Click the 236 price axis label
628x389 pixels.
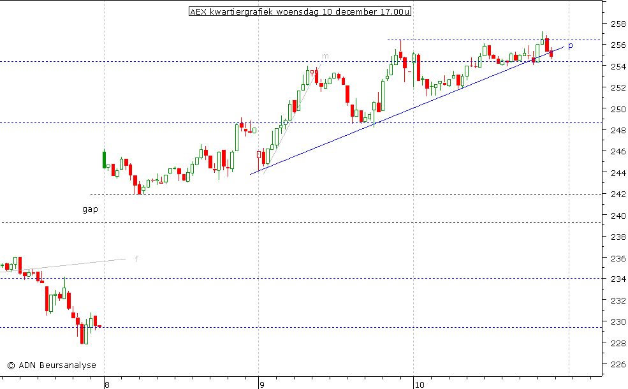618,258
